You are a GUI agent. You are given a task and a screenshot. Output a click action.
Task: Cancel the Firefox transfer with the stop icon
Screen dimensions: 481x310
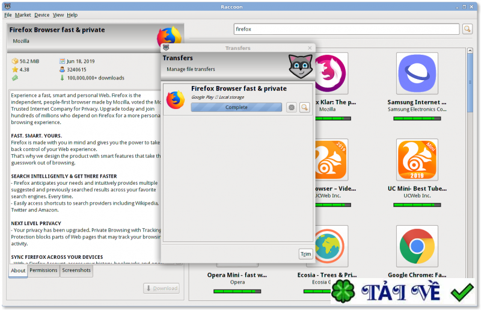[292, 107]
